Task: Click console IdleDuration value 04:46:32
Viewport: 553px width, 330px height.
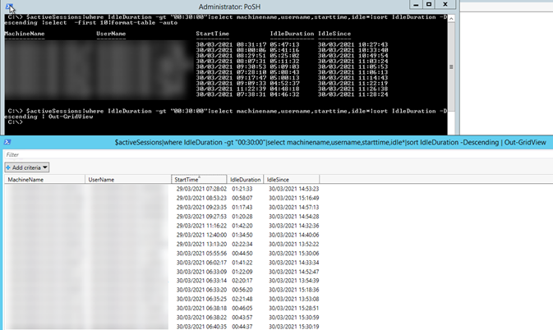Action: [x=284, y=94]
